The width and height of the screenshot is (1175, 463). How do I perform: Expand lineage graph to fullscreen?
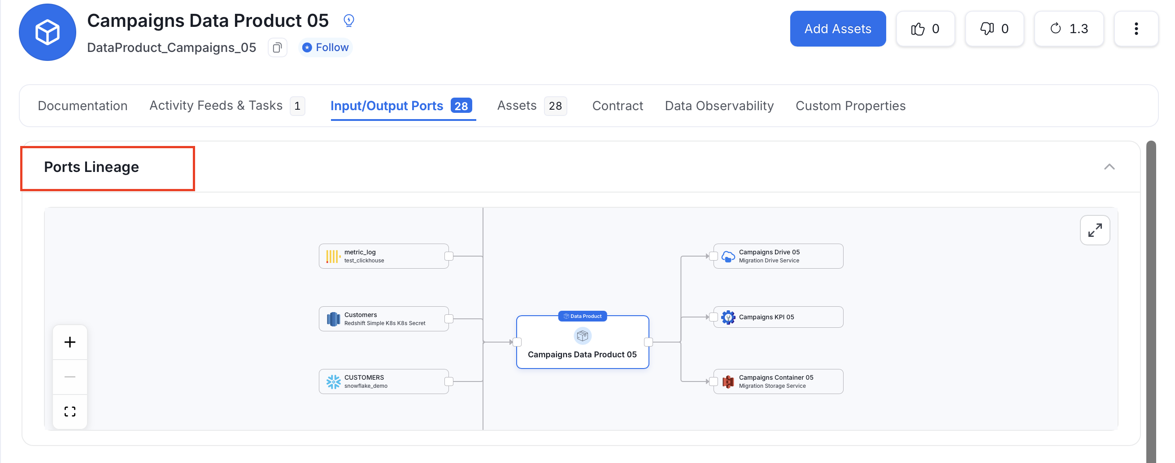1095,230
